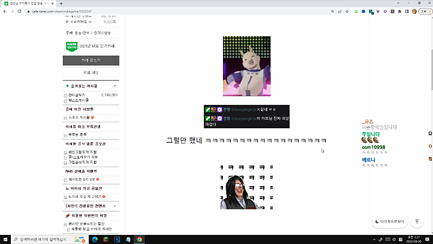The width and height of the screenshot is (433, 244).
Task: Open the teal translate extension icon
Action: click(x=371, y=11)
